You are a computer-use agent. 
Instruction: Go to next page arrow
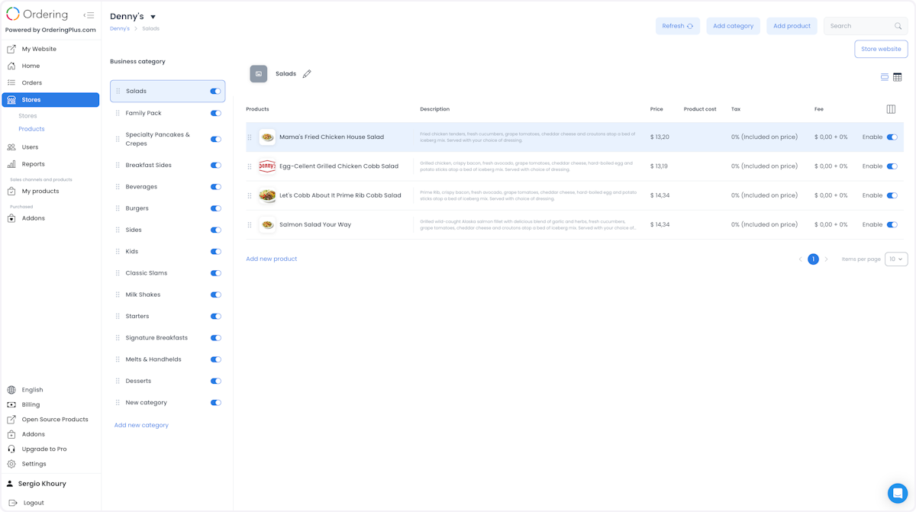[826, 259]
